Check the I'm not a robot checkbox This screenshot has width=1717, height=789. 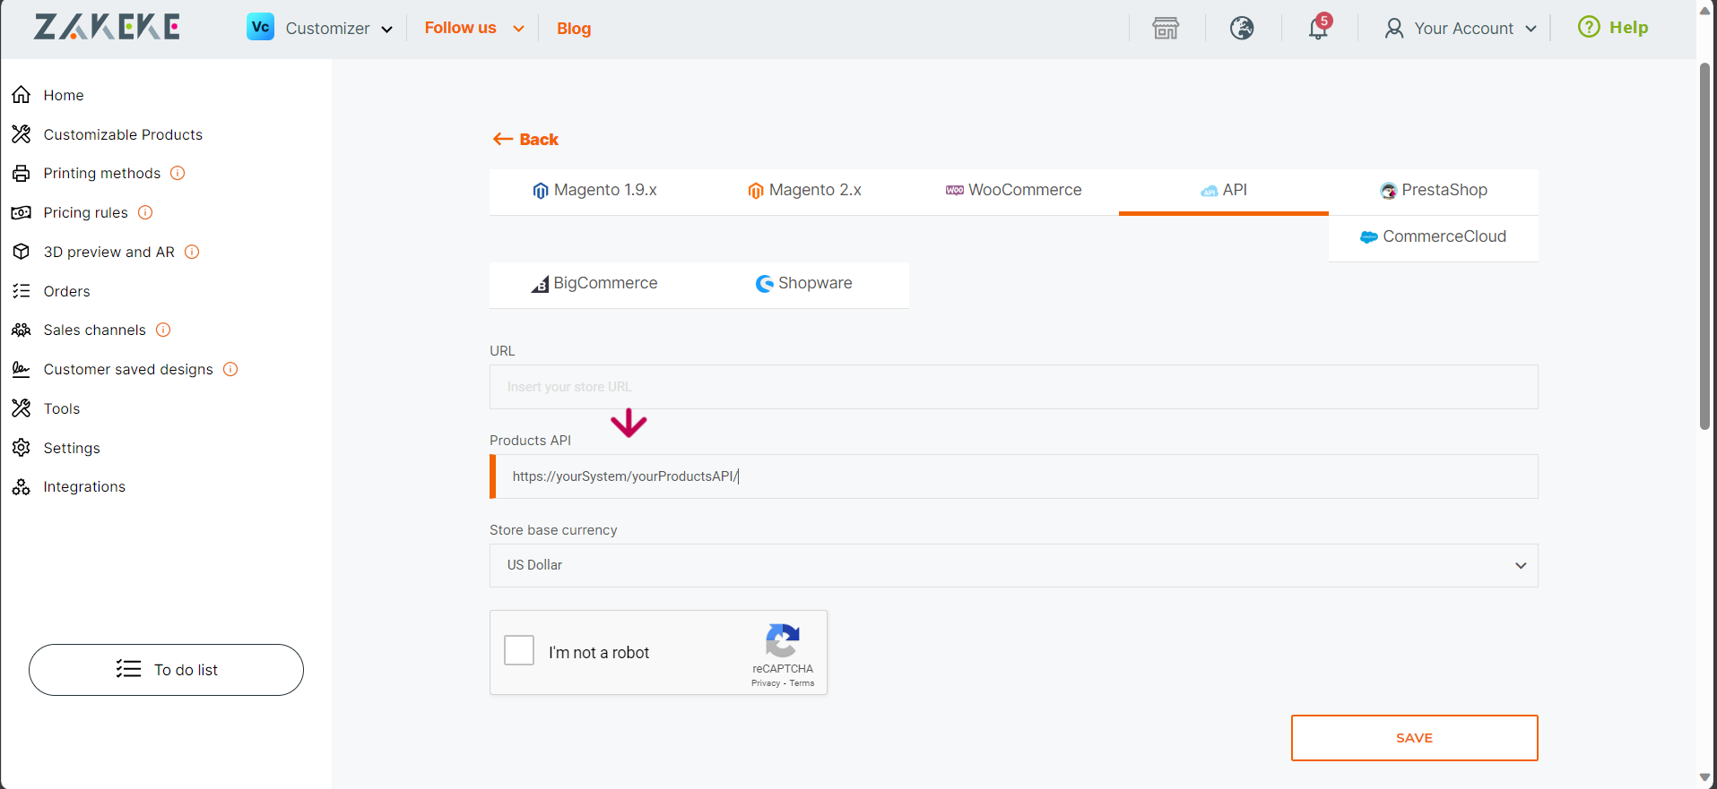[519, 650]
